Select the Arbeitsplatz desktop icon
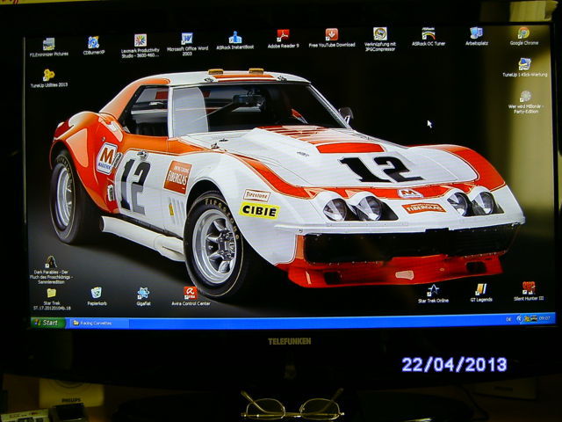The height and width of the screenshot is (422, 562). [x=476, y=37]
